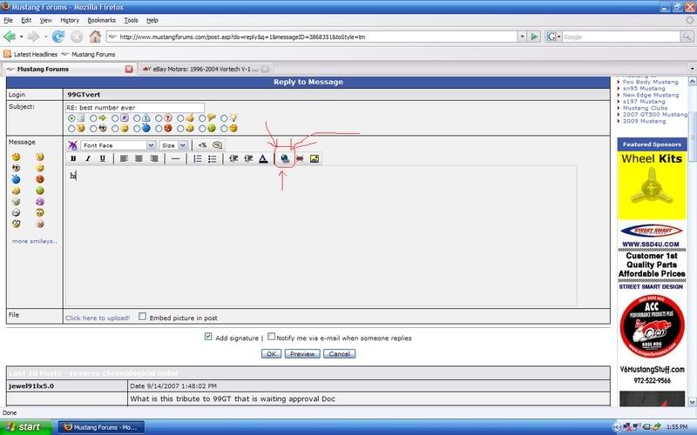Click the page scrollbar down arrow
Viewport: 697px width, 435px height.
point(692,402)
